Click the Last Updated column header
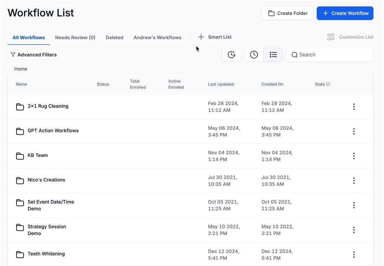This screenshot has width=384, height=266. pos(221,84)
